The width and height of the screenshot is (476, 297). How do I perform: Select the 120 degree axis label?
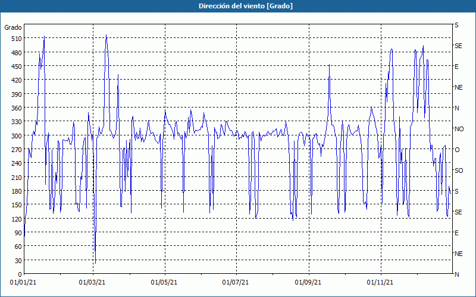[17, 219]
